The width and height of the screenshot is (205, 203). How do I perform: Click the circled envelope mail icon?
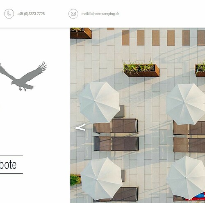click(x=73, y=14)
